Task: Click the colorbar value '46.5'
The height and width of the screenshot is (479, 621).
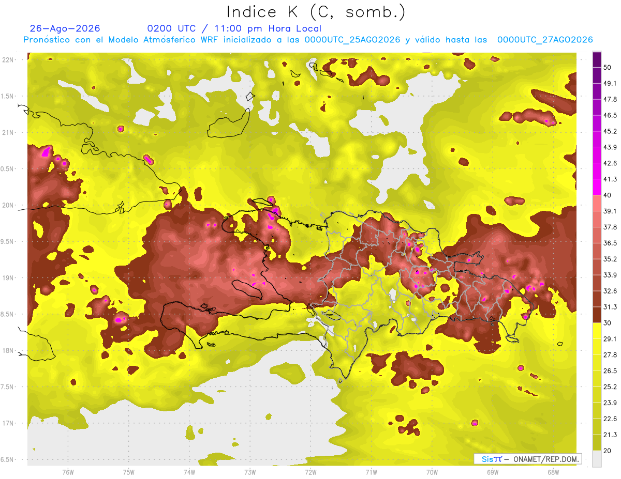Action: pos(610,115)
